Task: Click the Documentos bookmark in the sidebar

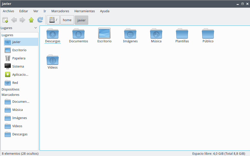Action: (x=21, y=102)
